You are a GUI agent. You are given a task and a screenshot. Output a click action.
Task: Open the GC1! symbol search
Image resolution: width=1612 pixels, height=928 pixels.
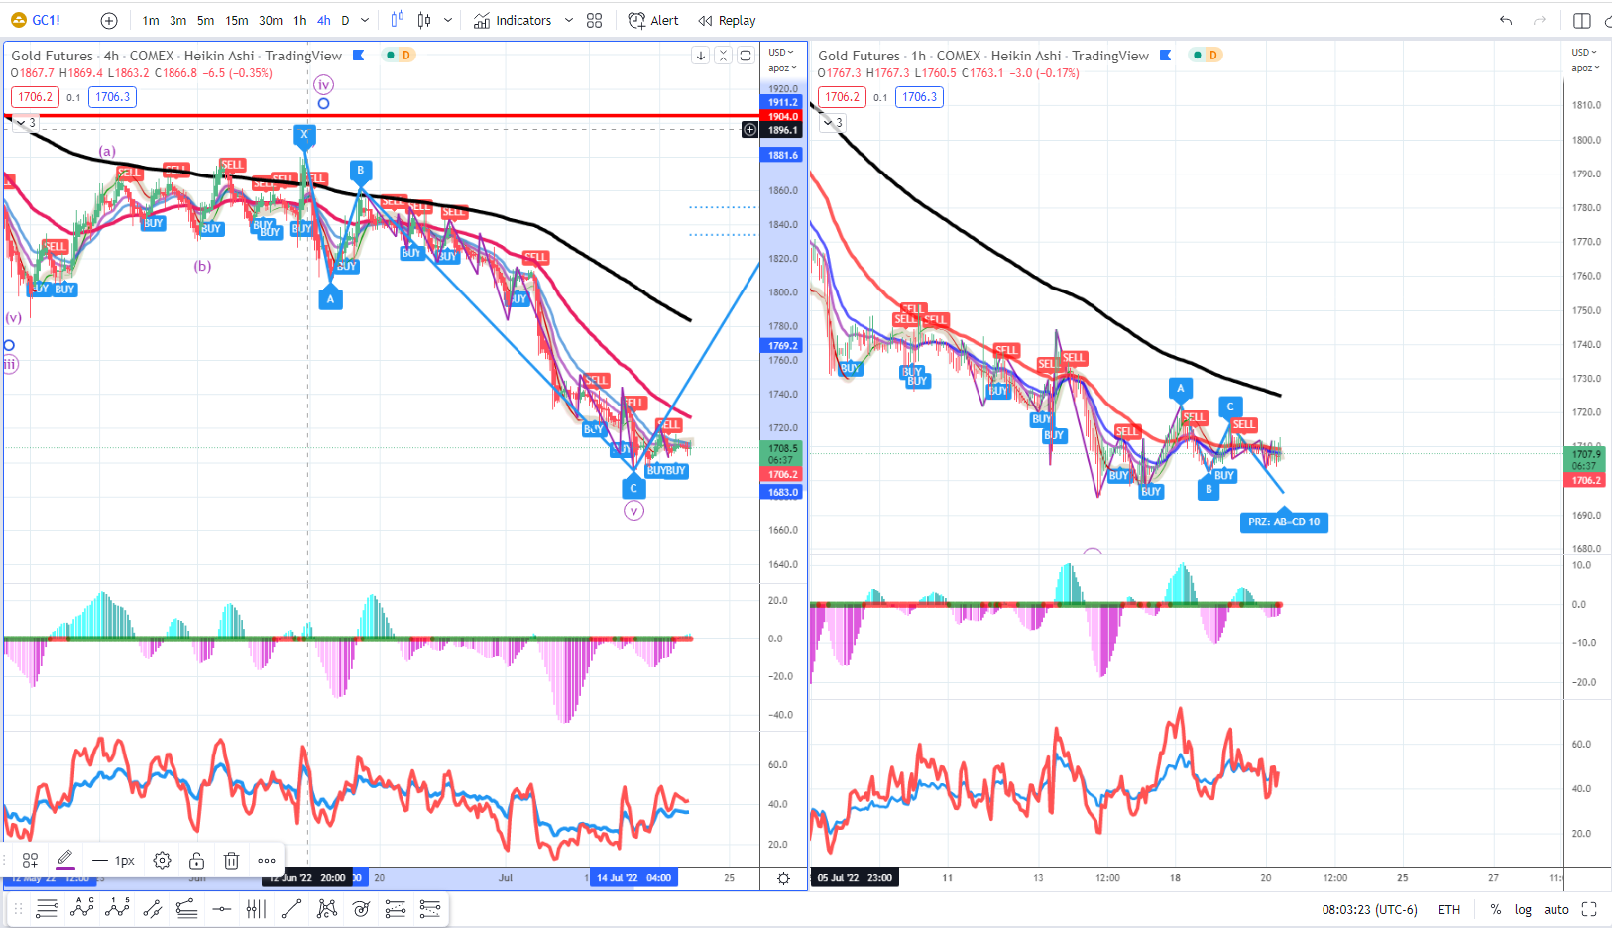pos(36,20)
